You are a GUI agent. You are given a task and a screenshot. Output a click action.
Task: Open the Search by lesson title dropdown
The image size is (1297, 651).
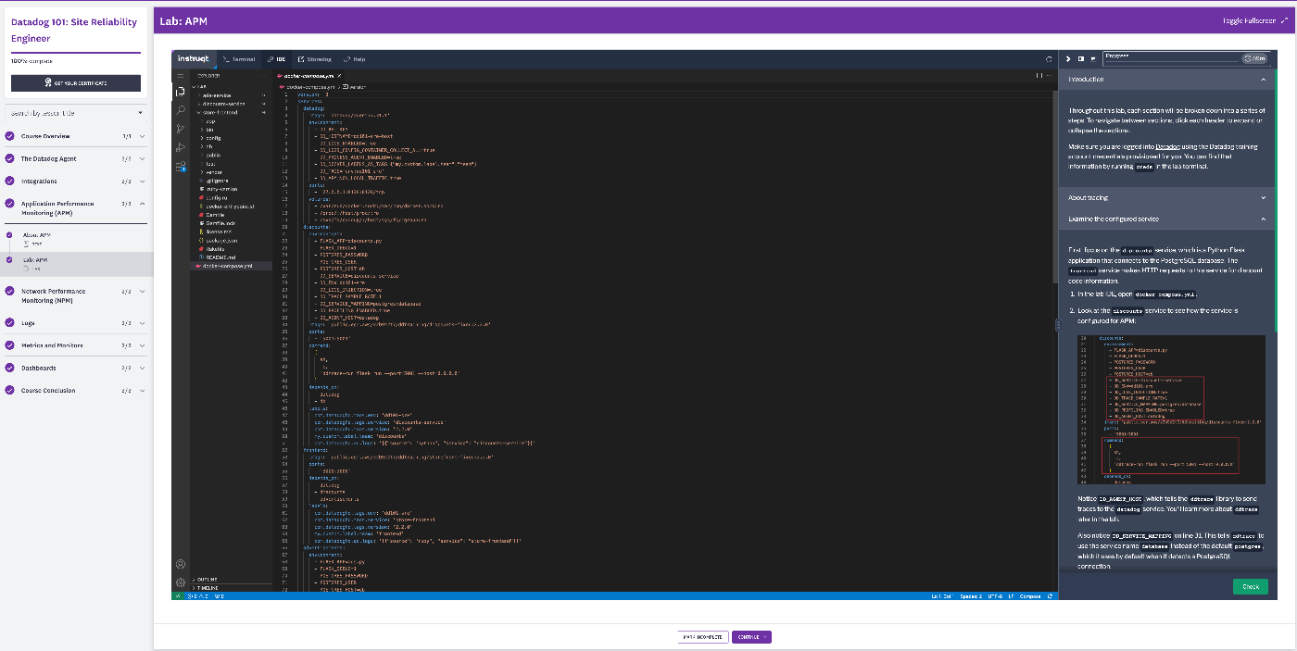coord(76,113)
